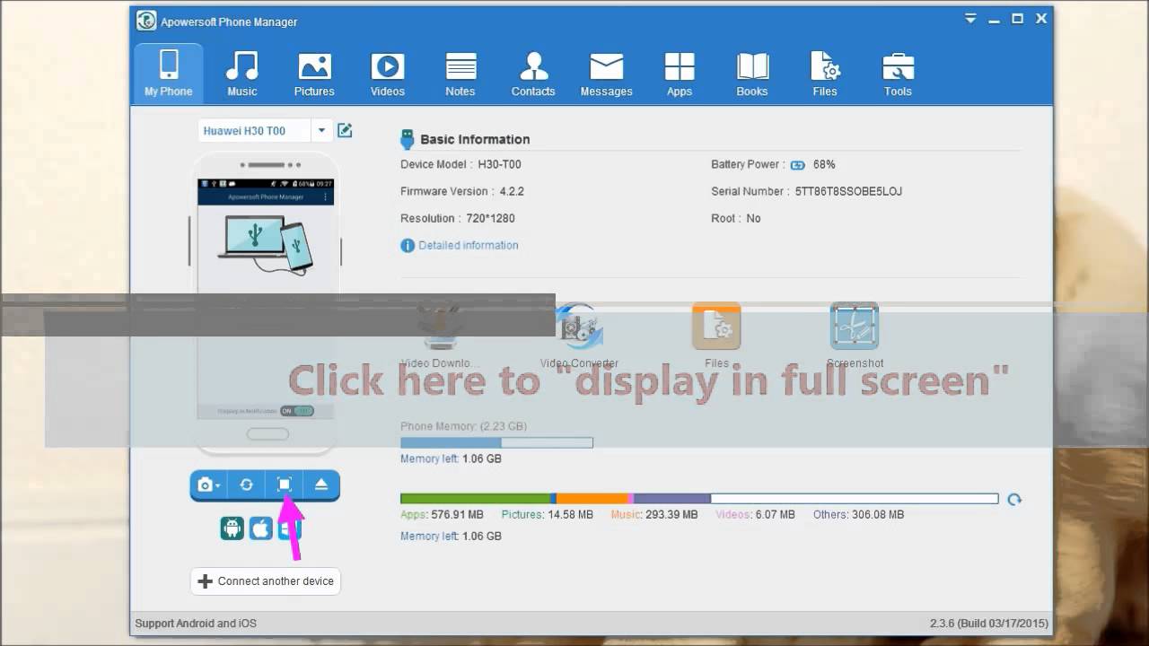Switch to the Files tab
The height and width of the screenshot is (646, 1149).
[825, 73]
